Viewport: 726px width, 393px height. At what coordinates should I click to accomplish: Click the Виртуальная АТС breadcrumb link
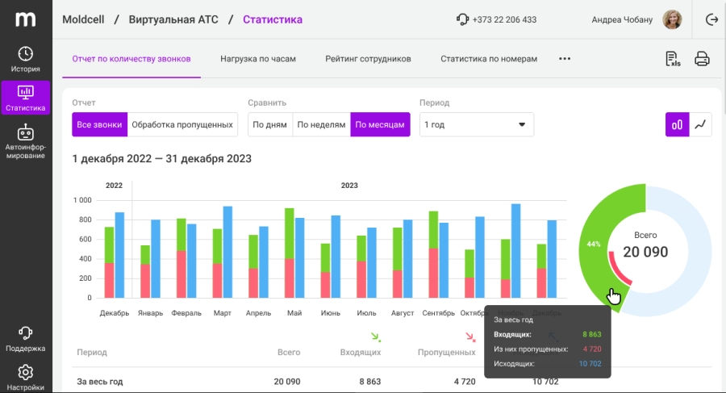coord(173,19)
